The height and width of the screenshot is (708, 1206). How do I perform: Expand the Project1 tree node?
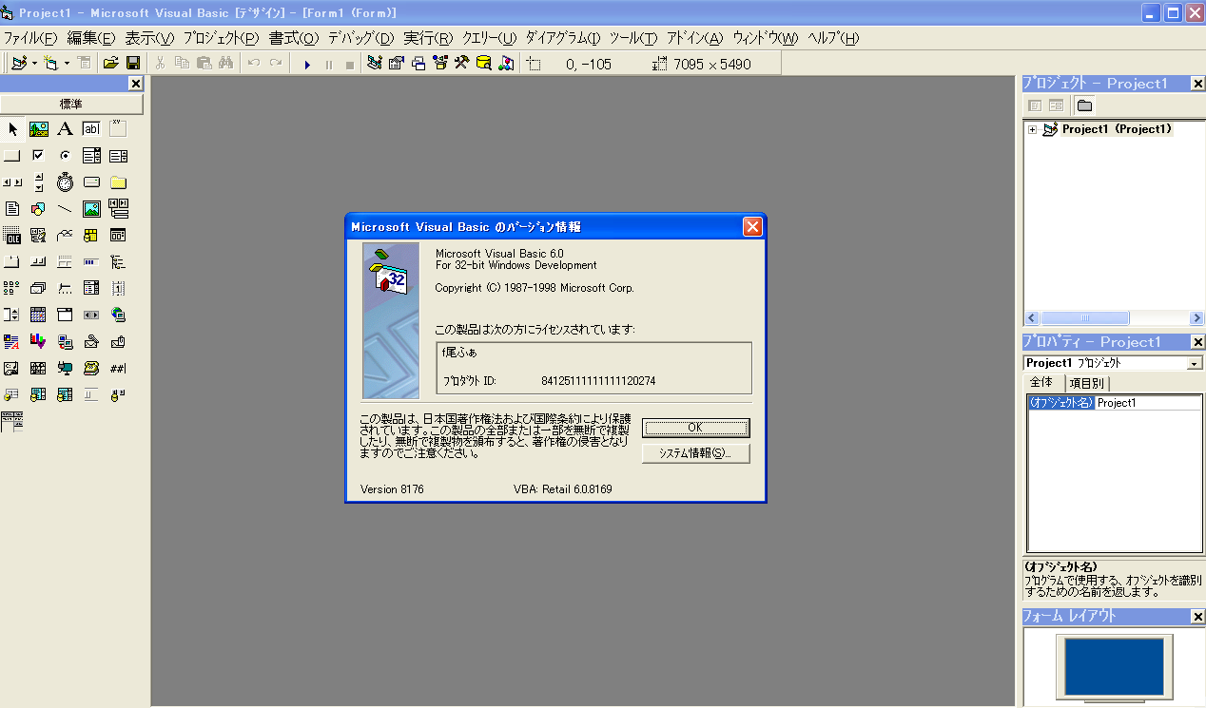point(1032,129)
